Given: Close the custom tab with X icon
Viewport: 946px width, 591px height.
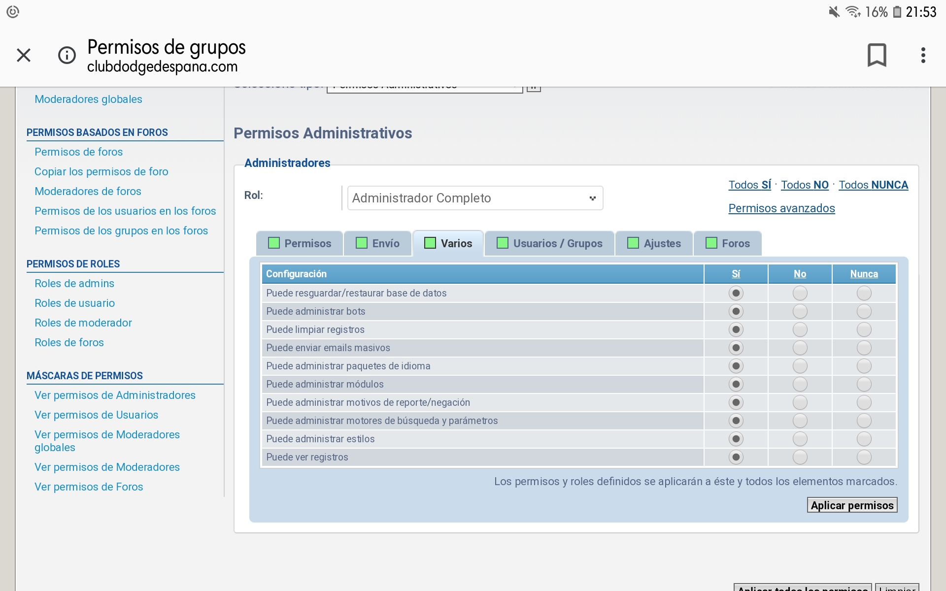Looking at the screenshot, I should [24, 55].
